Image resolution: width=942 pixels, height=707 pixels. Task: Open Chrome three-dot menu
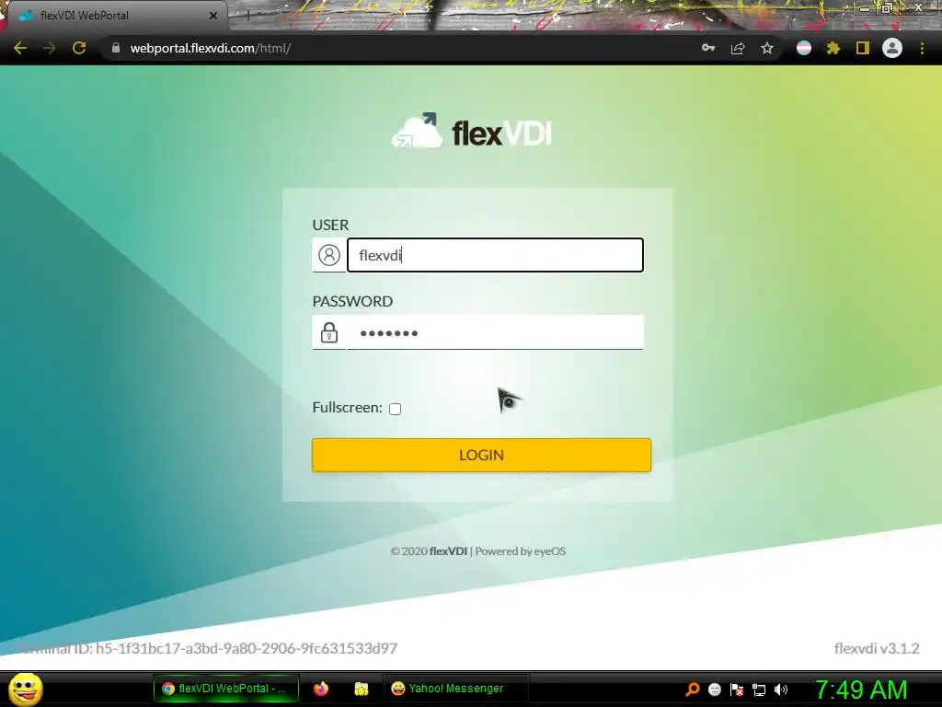click(x=922, y=48)
